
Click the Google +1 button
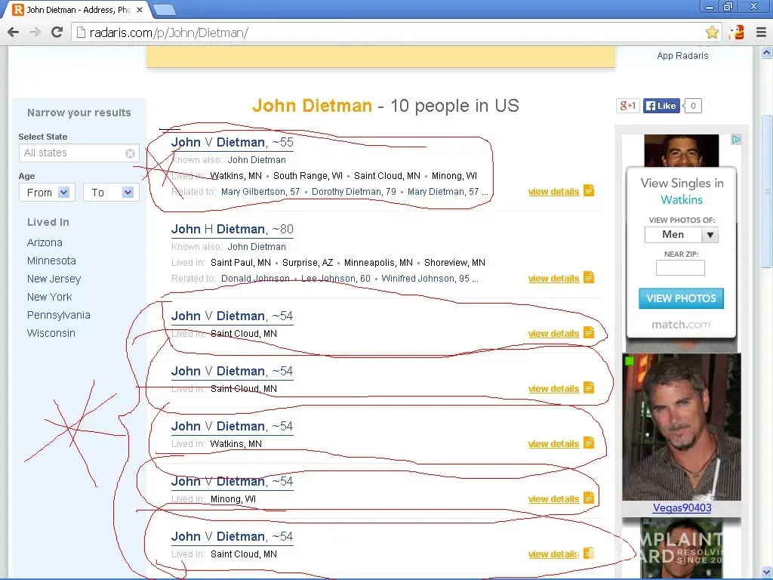627,106
